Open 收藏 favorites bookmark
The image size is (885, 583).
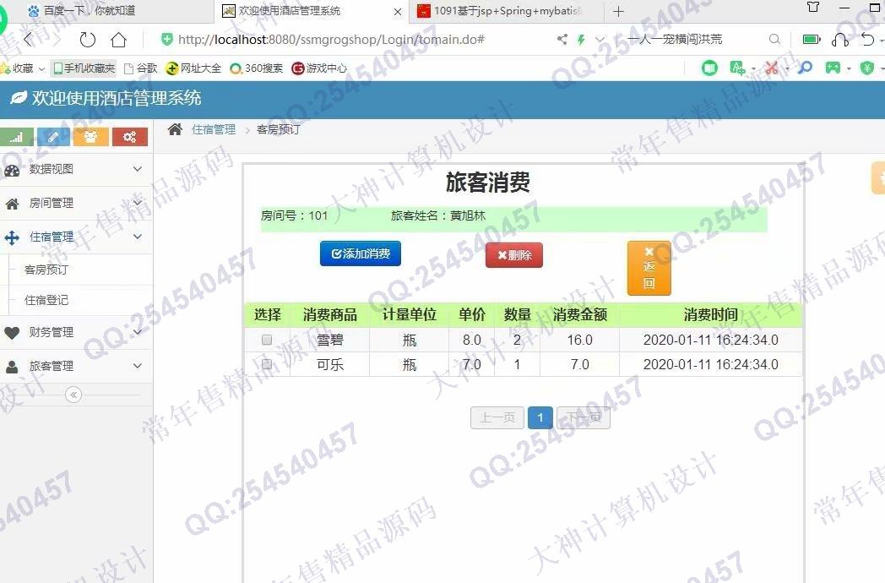23,68
